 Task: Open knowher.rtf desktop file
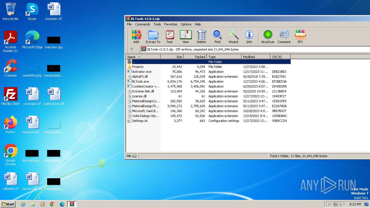54,12
